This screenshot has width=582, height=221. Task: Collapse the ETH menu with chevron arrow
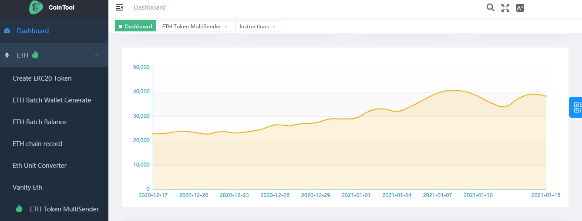(x=97, y=55)
